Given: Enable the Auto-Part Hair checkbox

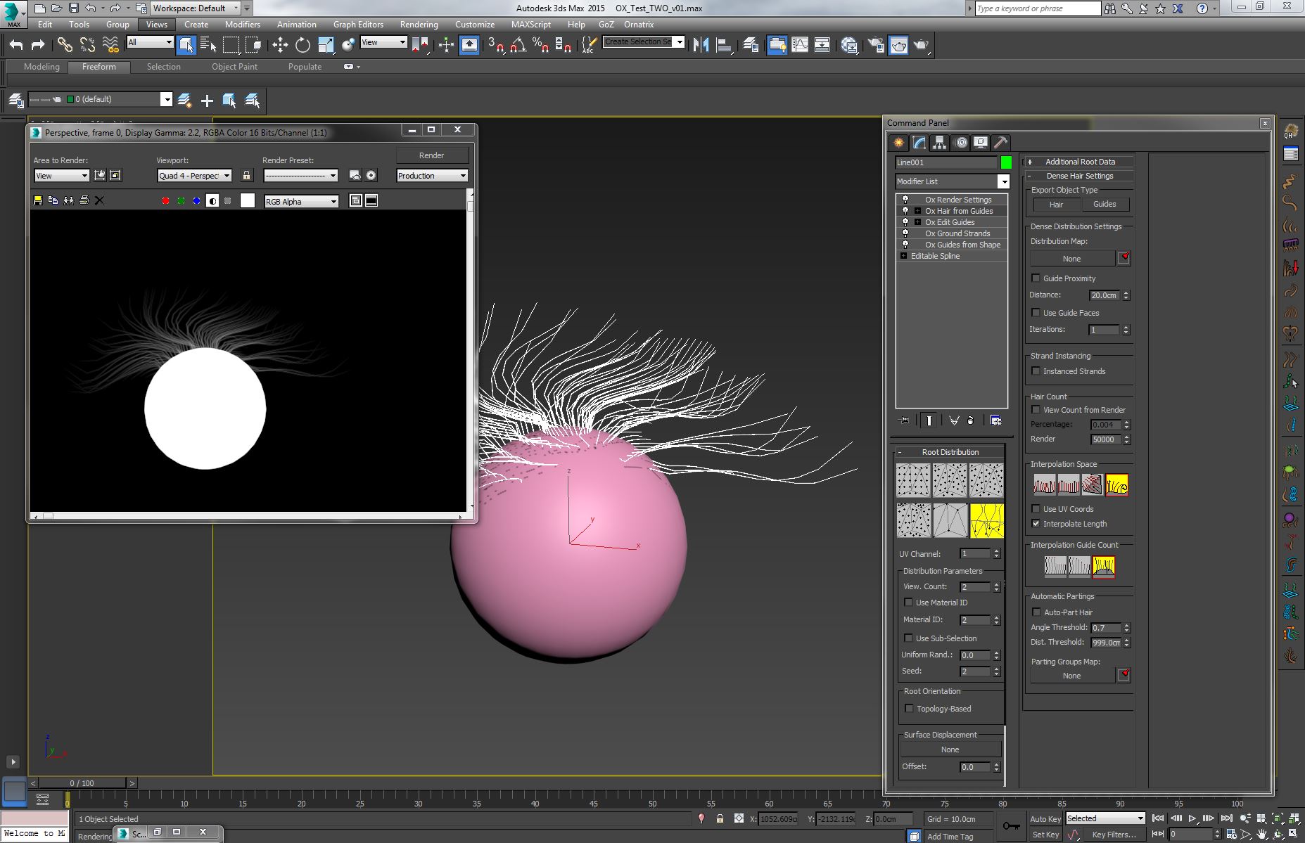Looking at the screenshot, I should pos(1036,612).
